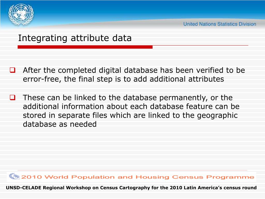Click the line starting 'After the completed digital database'
265x199 pixels.
(x=134, y=70)
